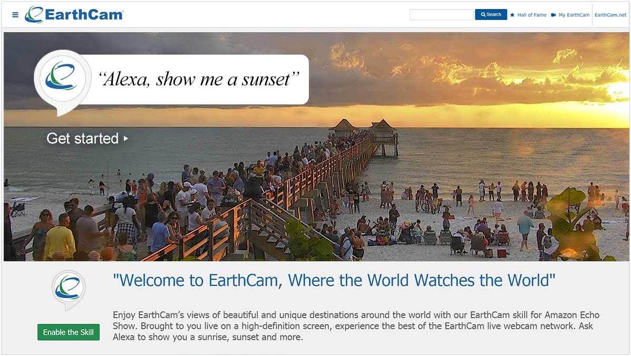Open the hamburger navigation menu
The height and width of the screenshot is (356, 631).
[15, 15]
